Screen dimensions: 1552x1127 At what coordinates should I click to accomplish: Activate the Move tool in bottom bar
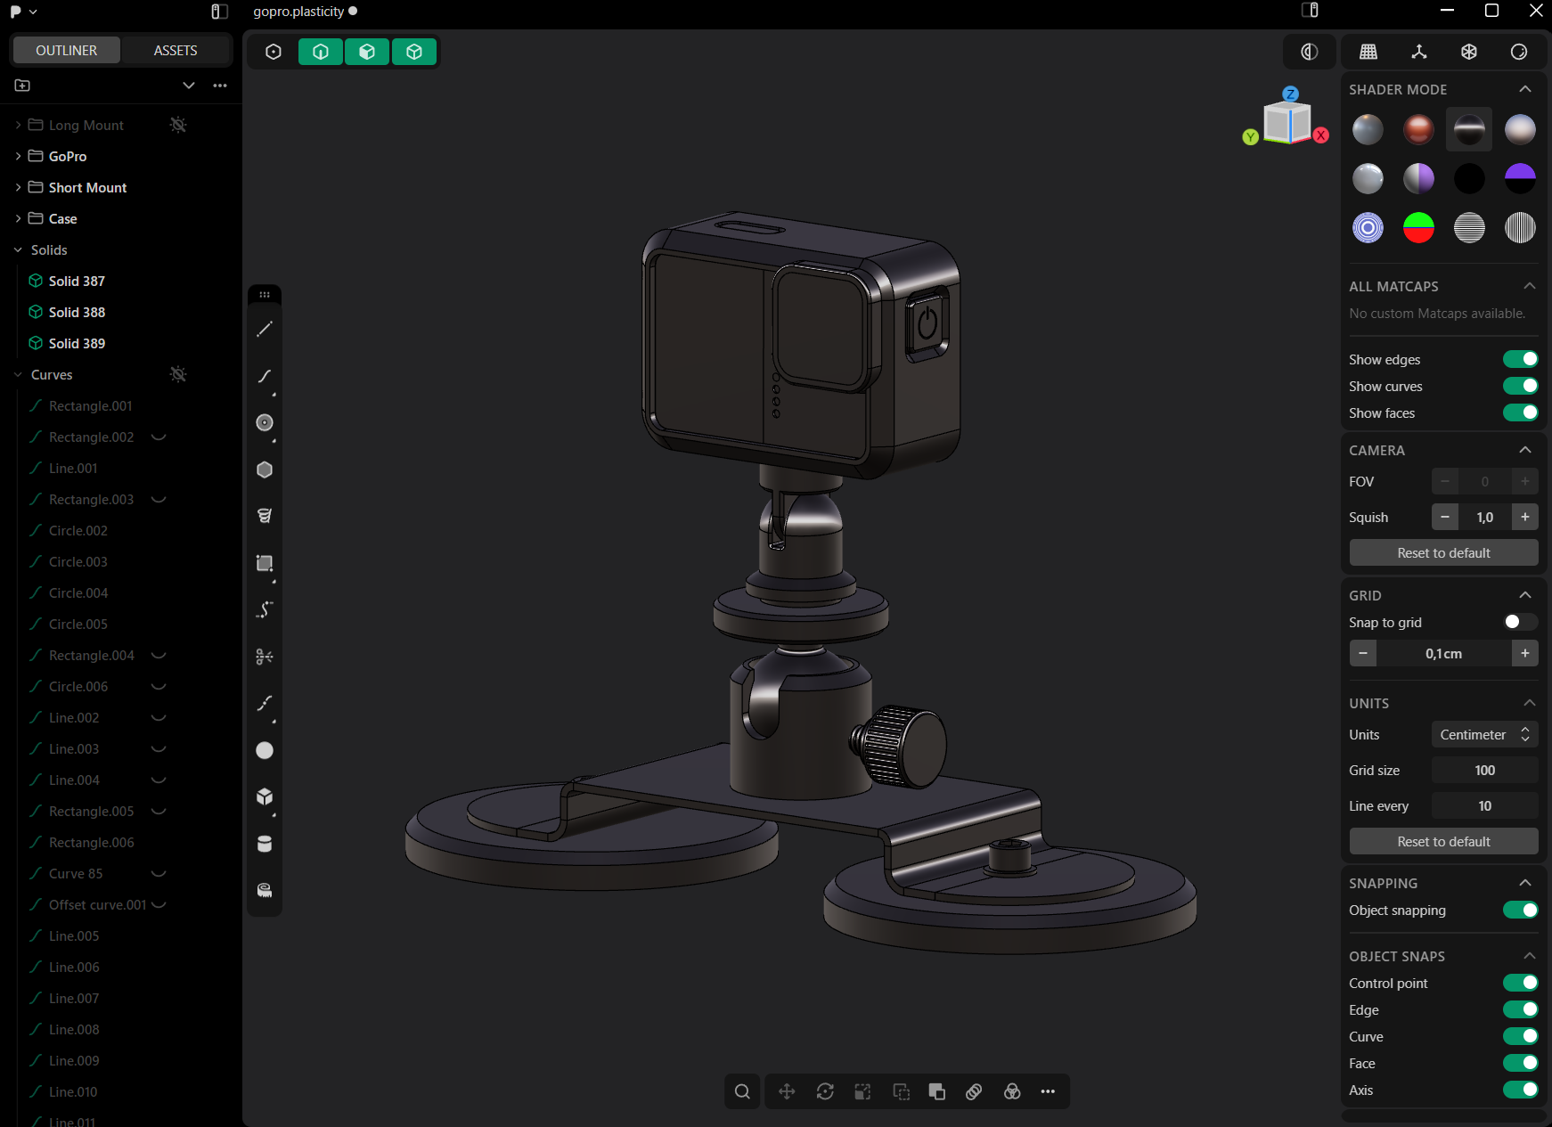(787, 1091)
